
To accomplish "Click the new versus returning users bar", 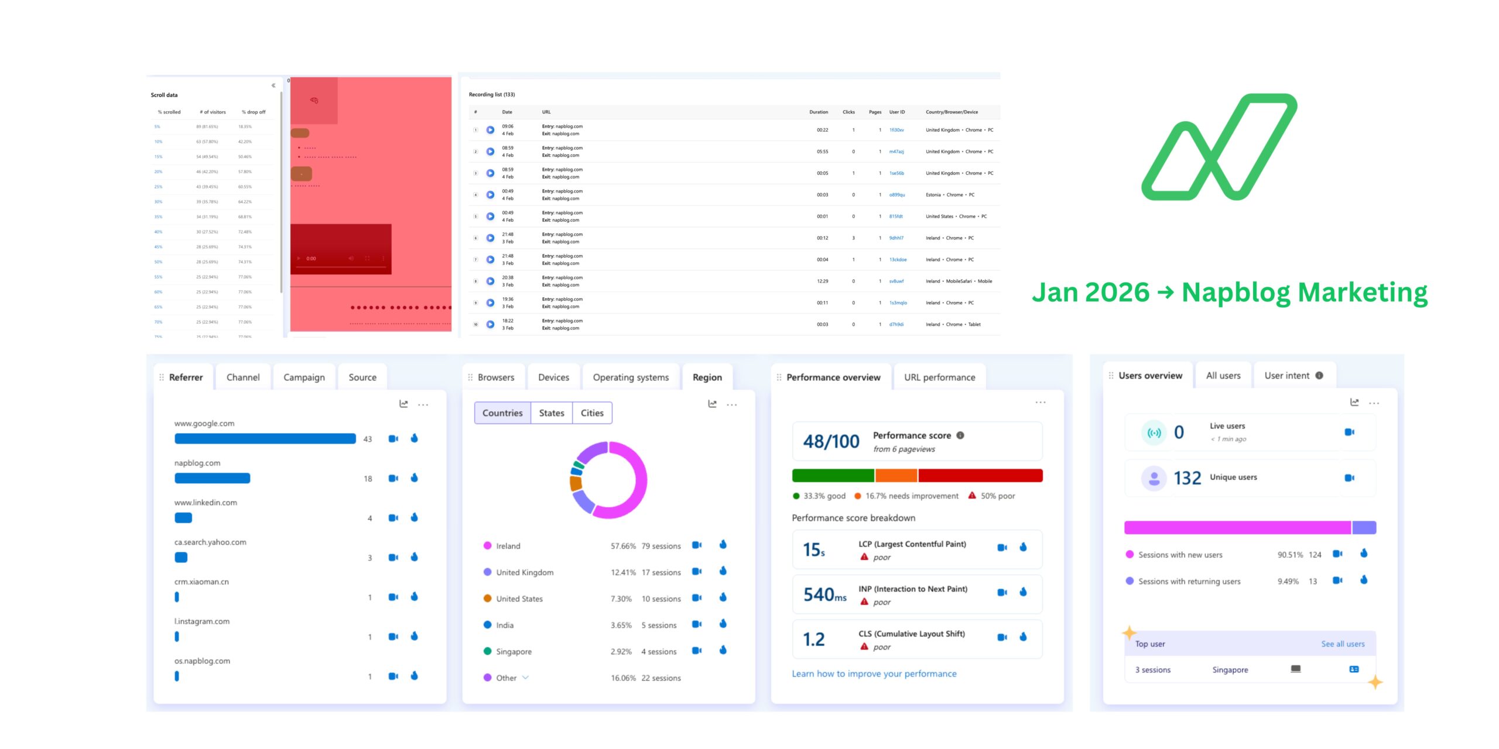I will click(1250, 527).
